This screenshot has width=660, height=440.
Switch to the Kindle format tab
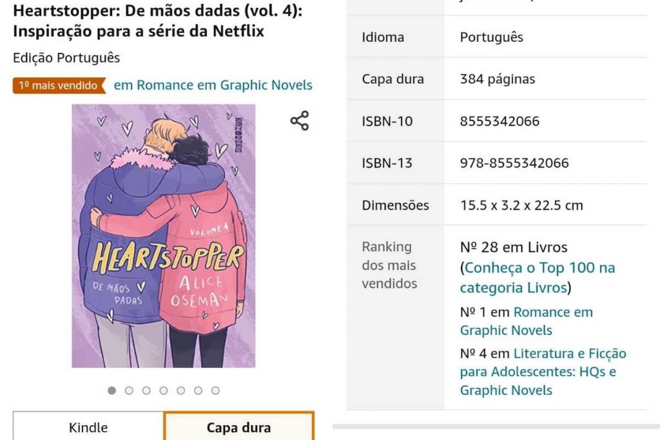click(88, 427)
